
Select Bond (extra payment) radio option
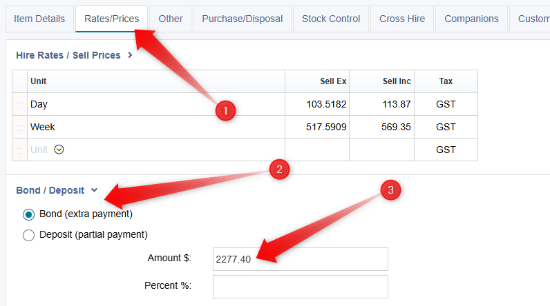point(29,214)
